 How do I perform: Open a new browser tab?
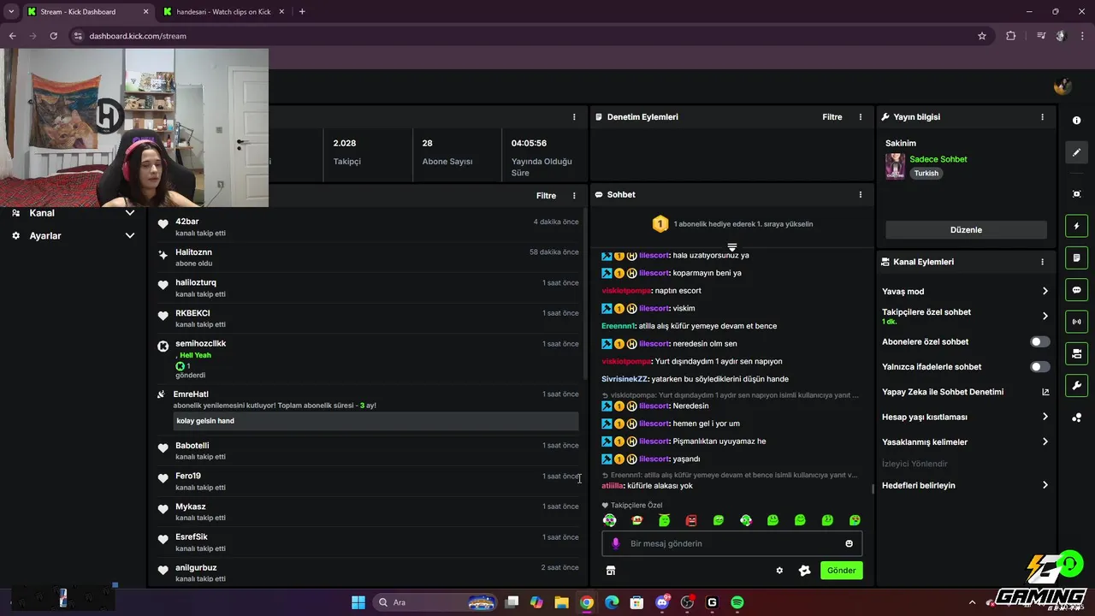tap(302, 12)
